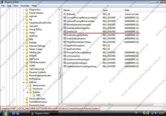The width and height of the screenshot is (166, 116).
Task: Expand the Parental Controls key
Action: point(24,72)
